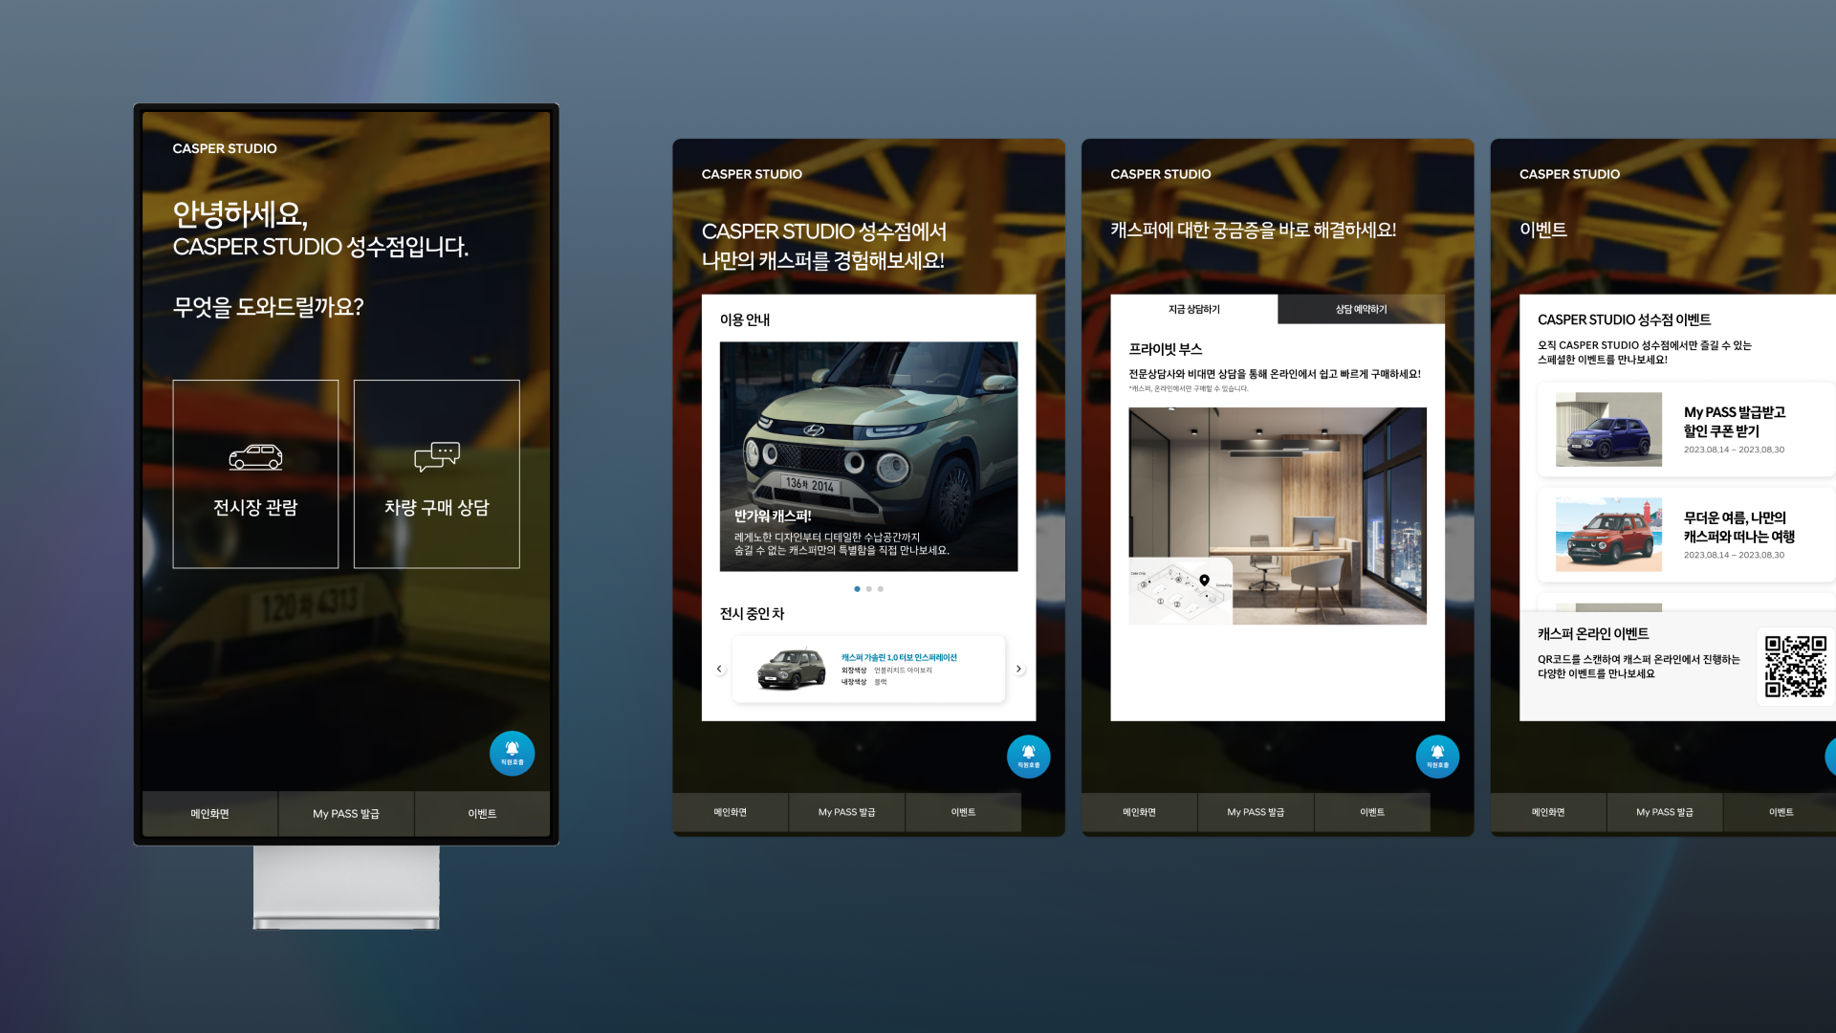
Task: Tap the CASPER STUDIO logo on consultation screen
Action: click(x=1160, y=174)
